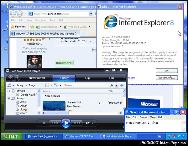Collapse the Library tree node
Screen dimensions: 188x146
point(9,98)
